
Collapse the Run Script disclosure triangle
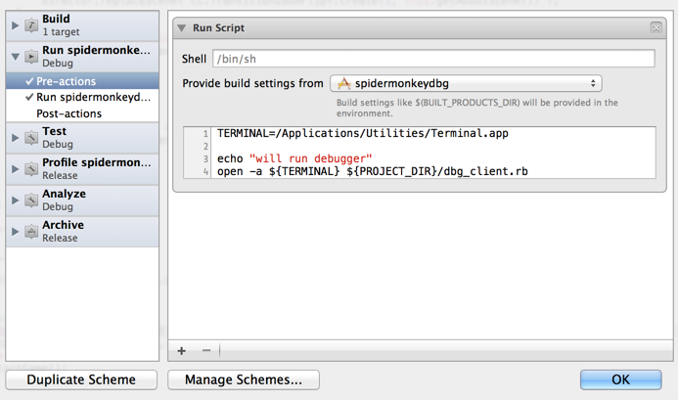[182, 28]
